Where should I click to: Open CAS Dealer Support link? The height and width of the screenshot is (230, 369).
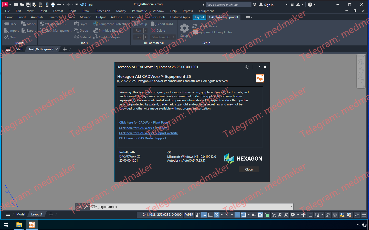pos(142,138)
